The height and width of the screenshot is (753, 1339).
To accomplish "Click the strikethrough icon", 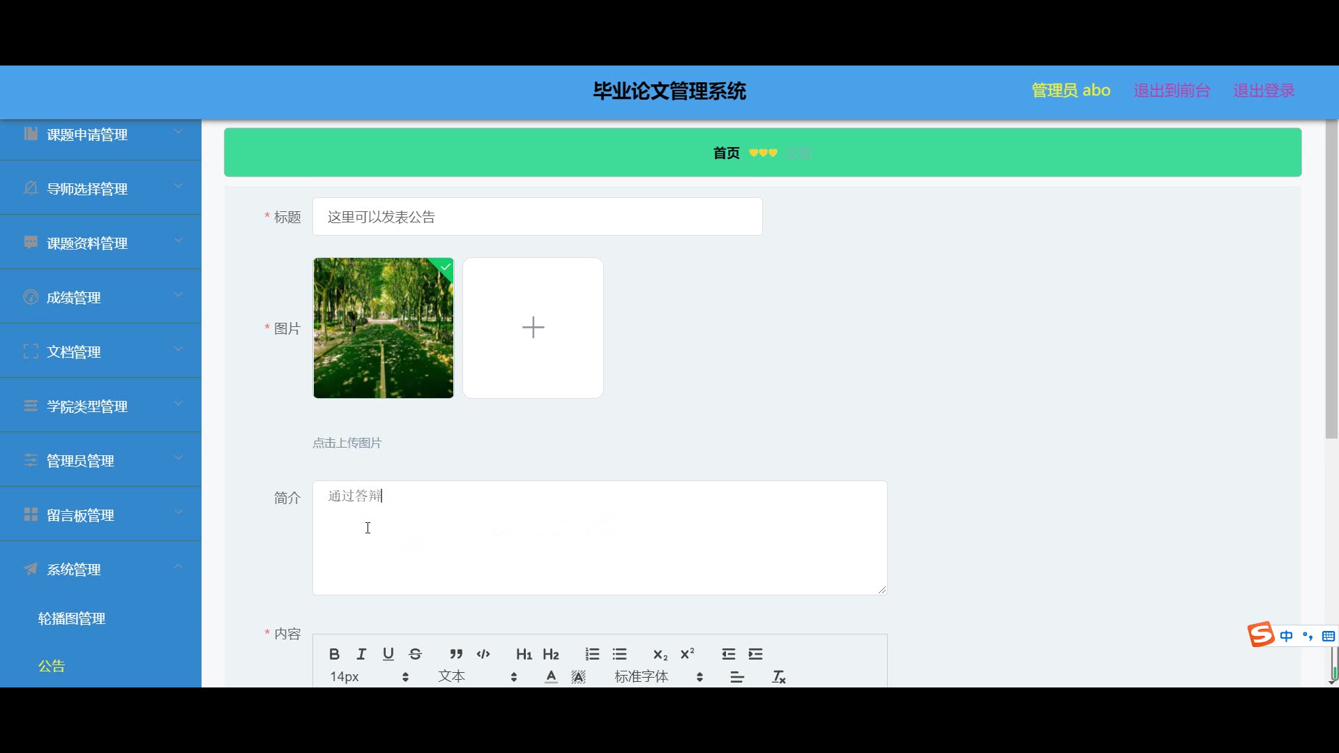I will [416, 654].
